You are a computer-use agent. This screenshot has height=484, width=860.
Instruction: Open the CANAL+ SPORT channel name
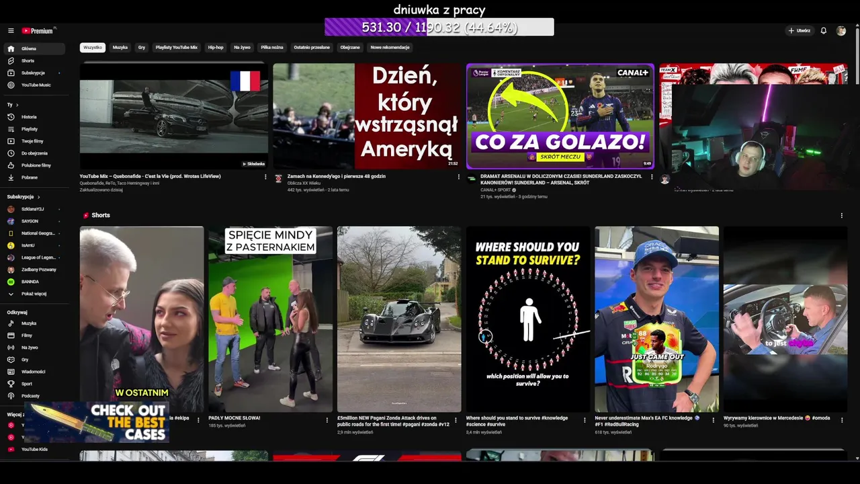pos(497,190)
